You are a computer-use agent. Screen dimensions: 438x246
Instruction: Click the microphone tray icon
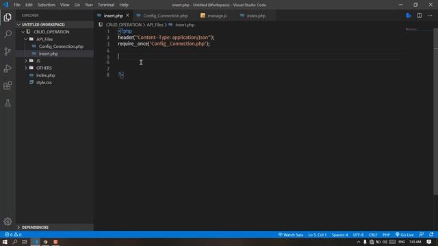365,242
